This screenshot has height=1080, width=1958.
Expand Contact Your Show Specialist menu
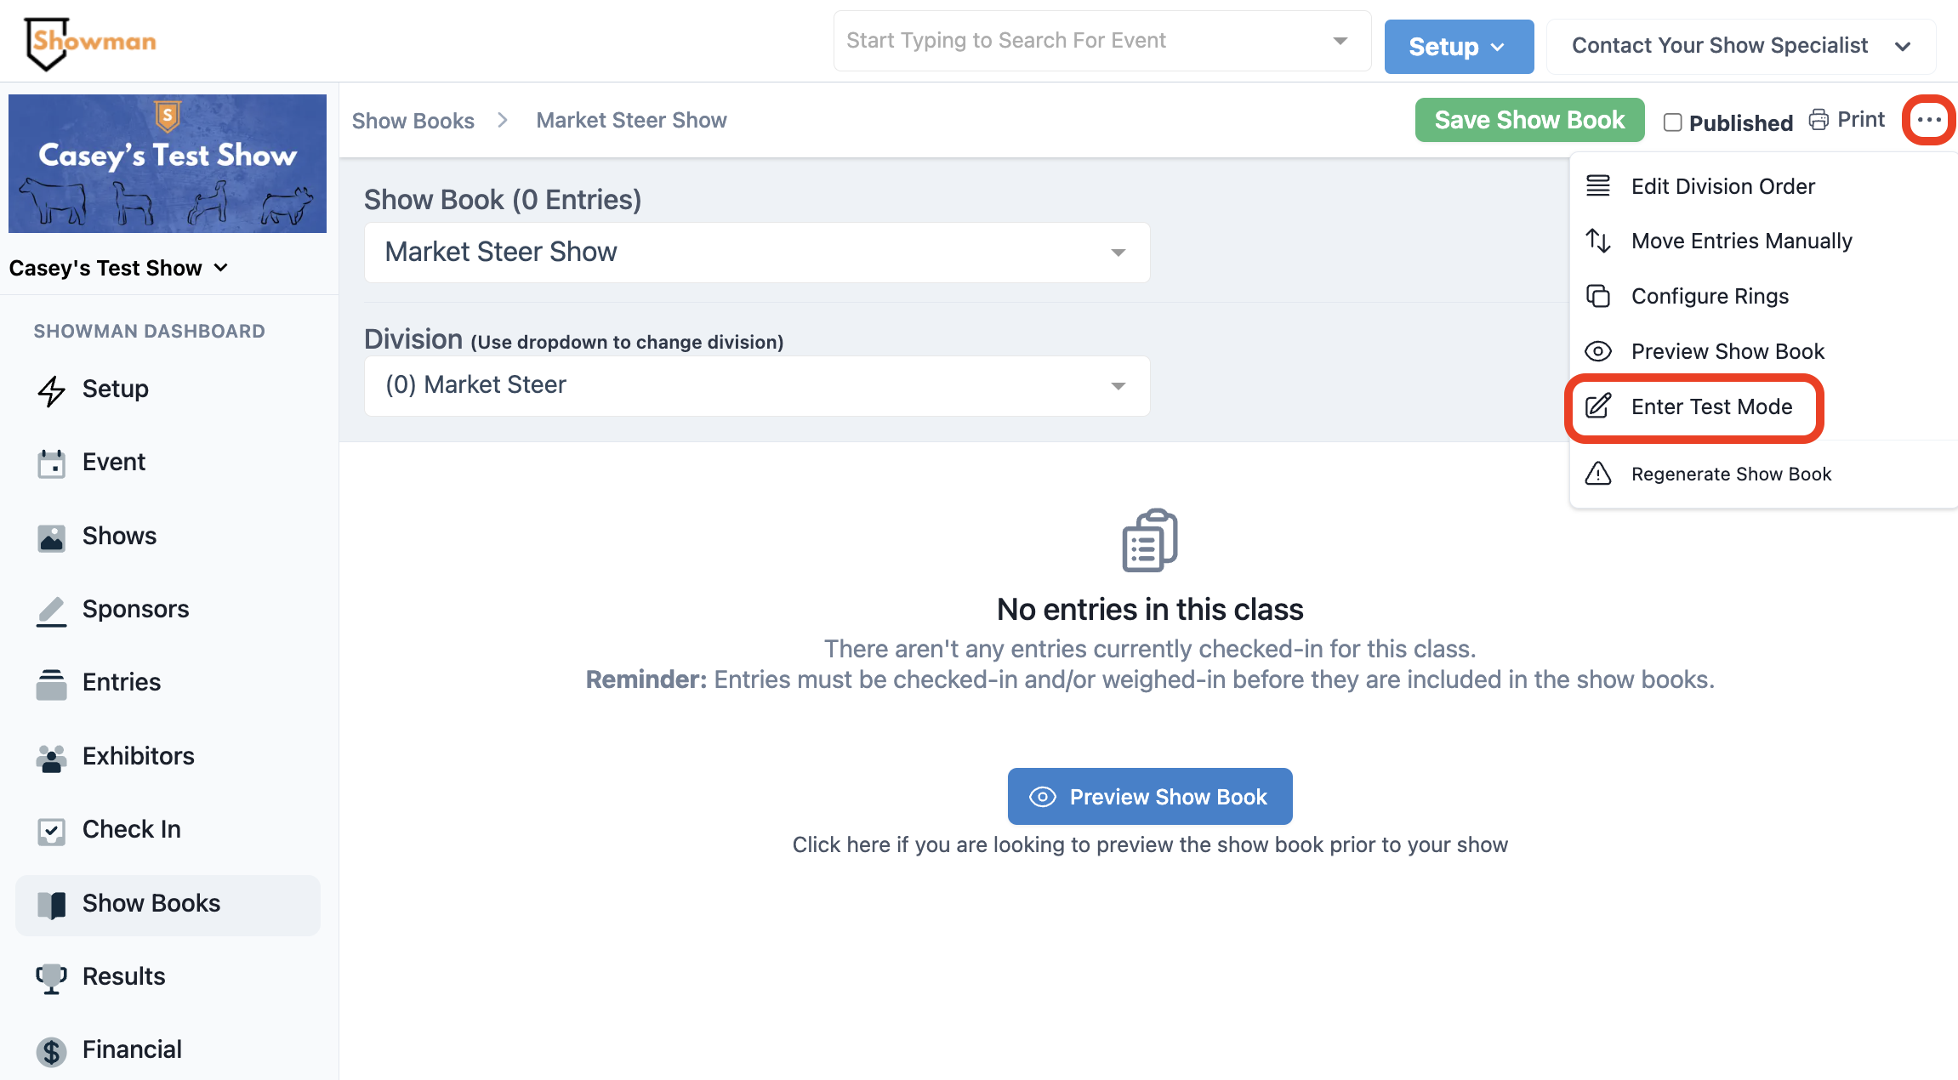(x=1740, y=46)
